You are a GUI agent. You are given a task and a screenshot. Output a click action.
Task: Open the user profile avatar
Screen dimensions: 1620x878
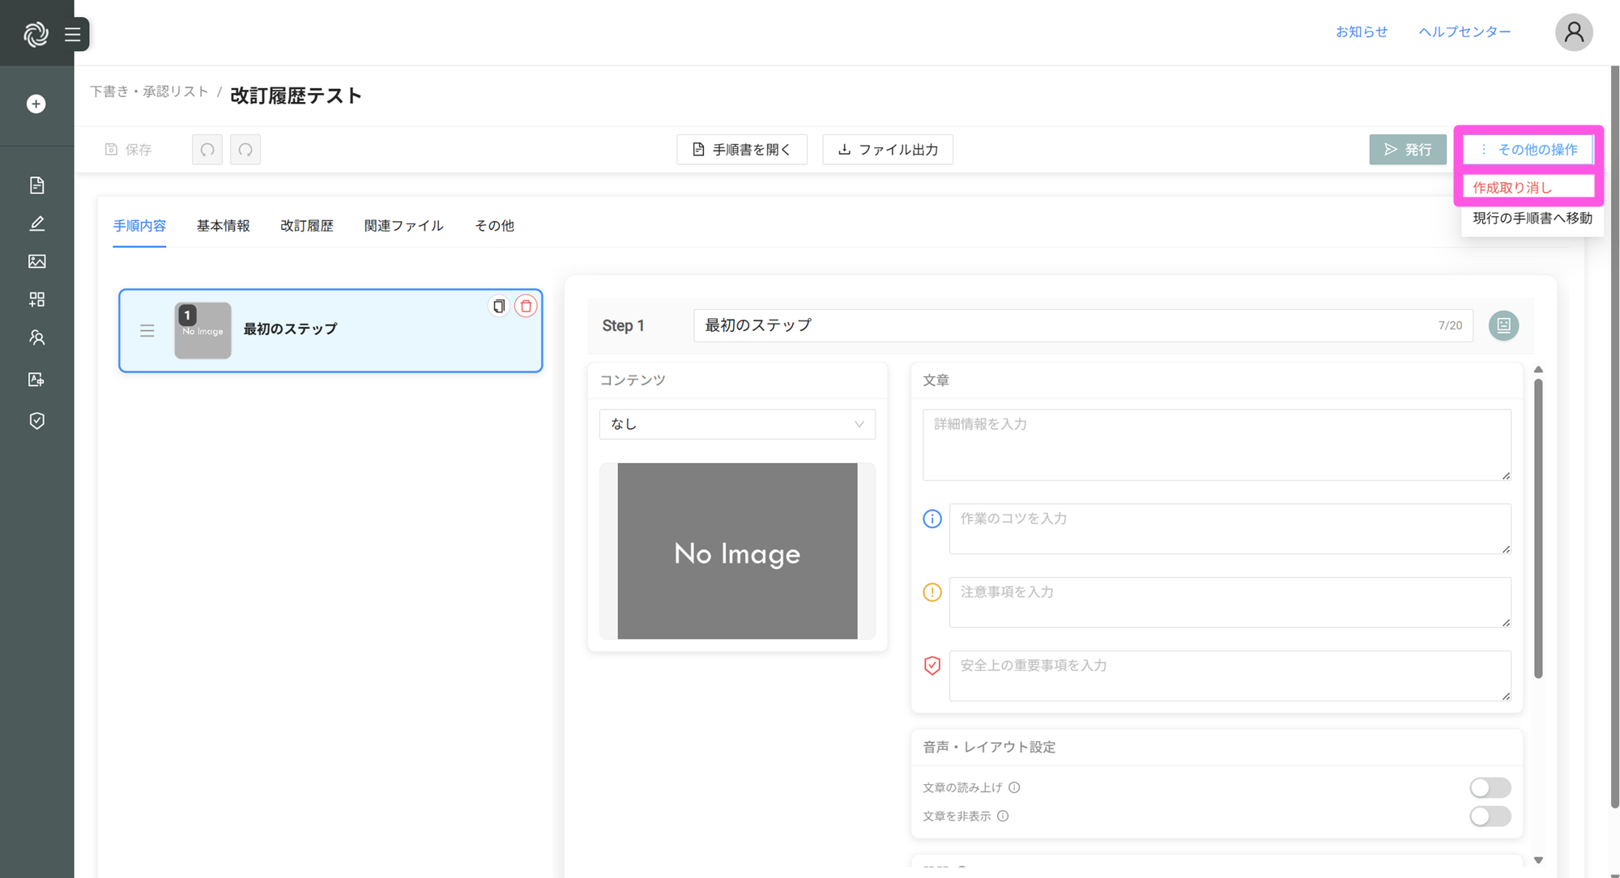tap(1573, 32)
